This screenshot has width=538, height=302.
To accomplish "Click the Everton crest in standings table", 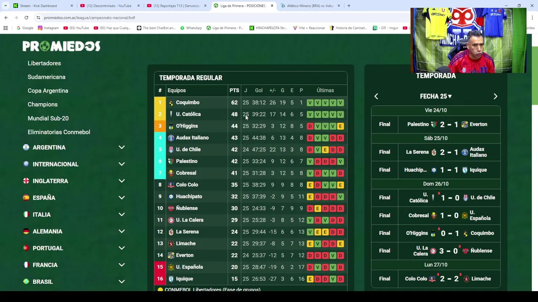I will point(171,255).
